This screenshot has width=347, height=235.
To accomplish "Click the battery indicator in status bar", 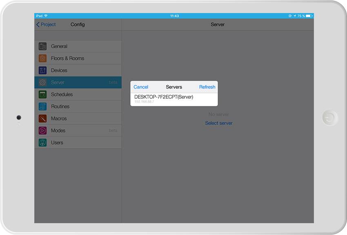I will 309,16.
